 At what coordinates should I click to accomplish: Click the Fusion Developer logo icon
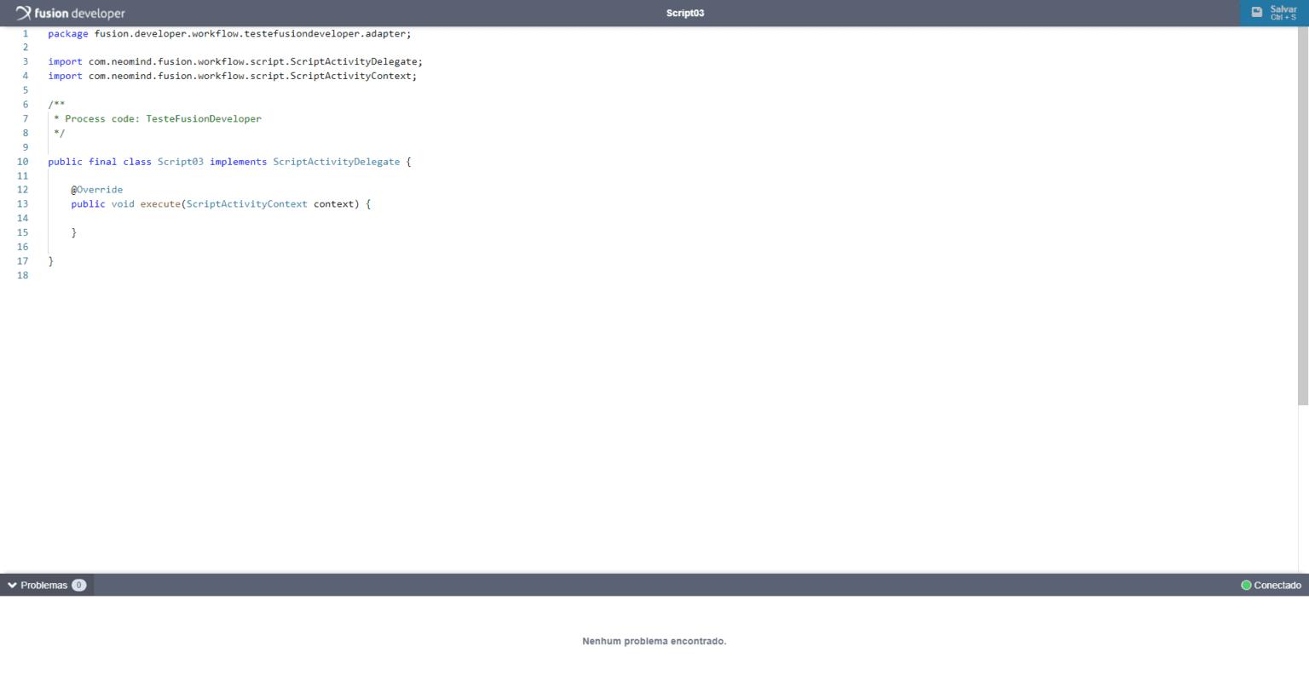23,13
